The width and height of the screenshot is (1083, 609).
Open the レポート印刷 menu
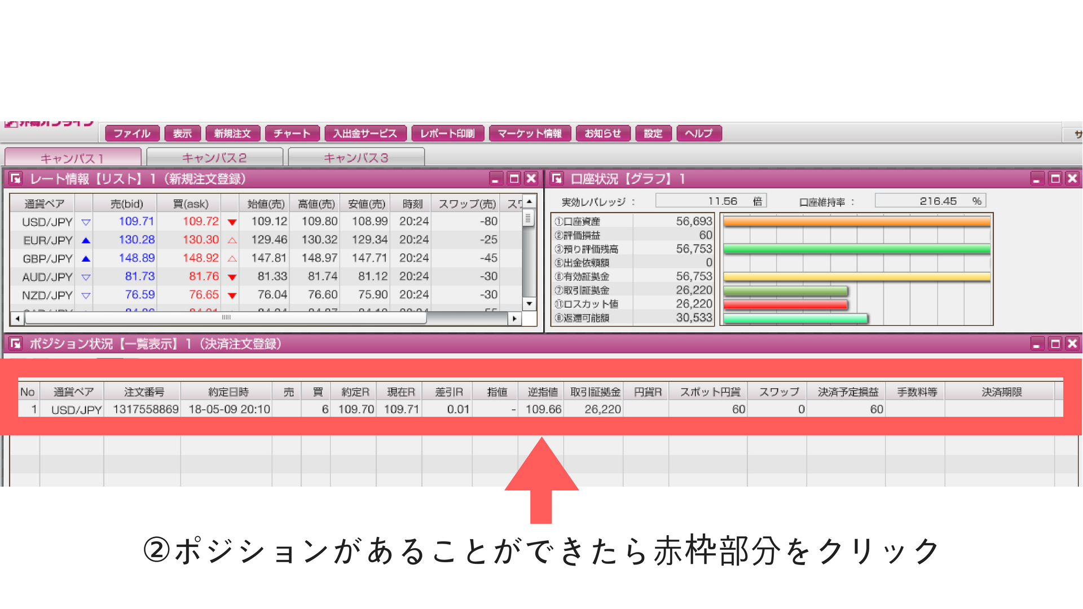pyautogui.click(x=448, y=134)
